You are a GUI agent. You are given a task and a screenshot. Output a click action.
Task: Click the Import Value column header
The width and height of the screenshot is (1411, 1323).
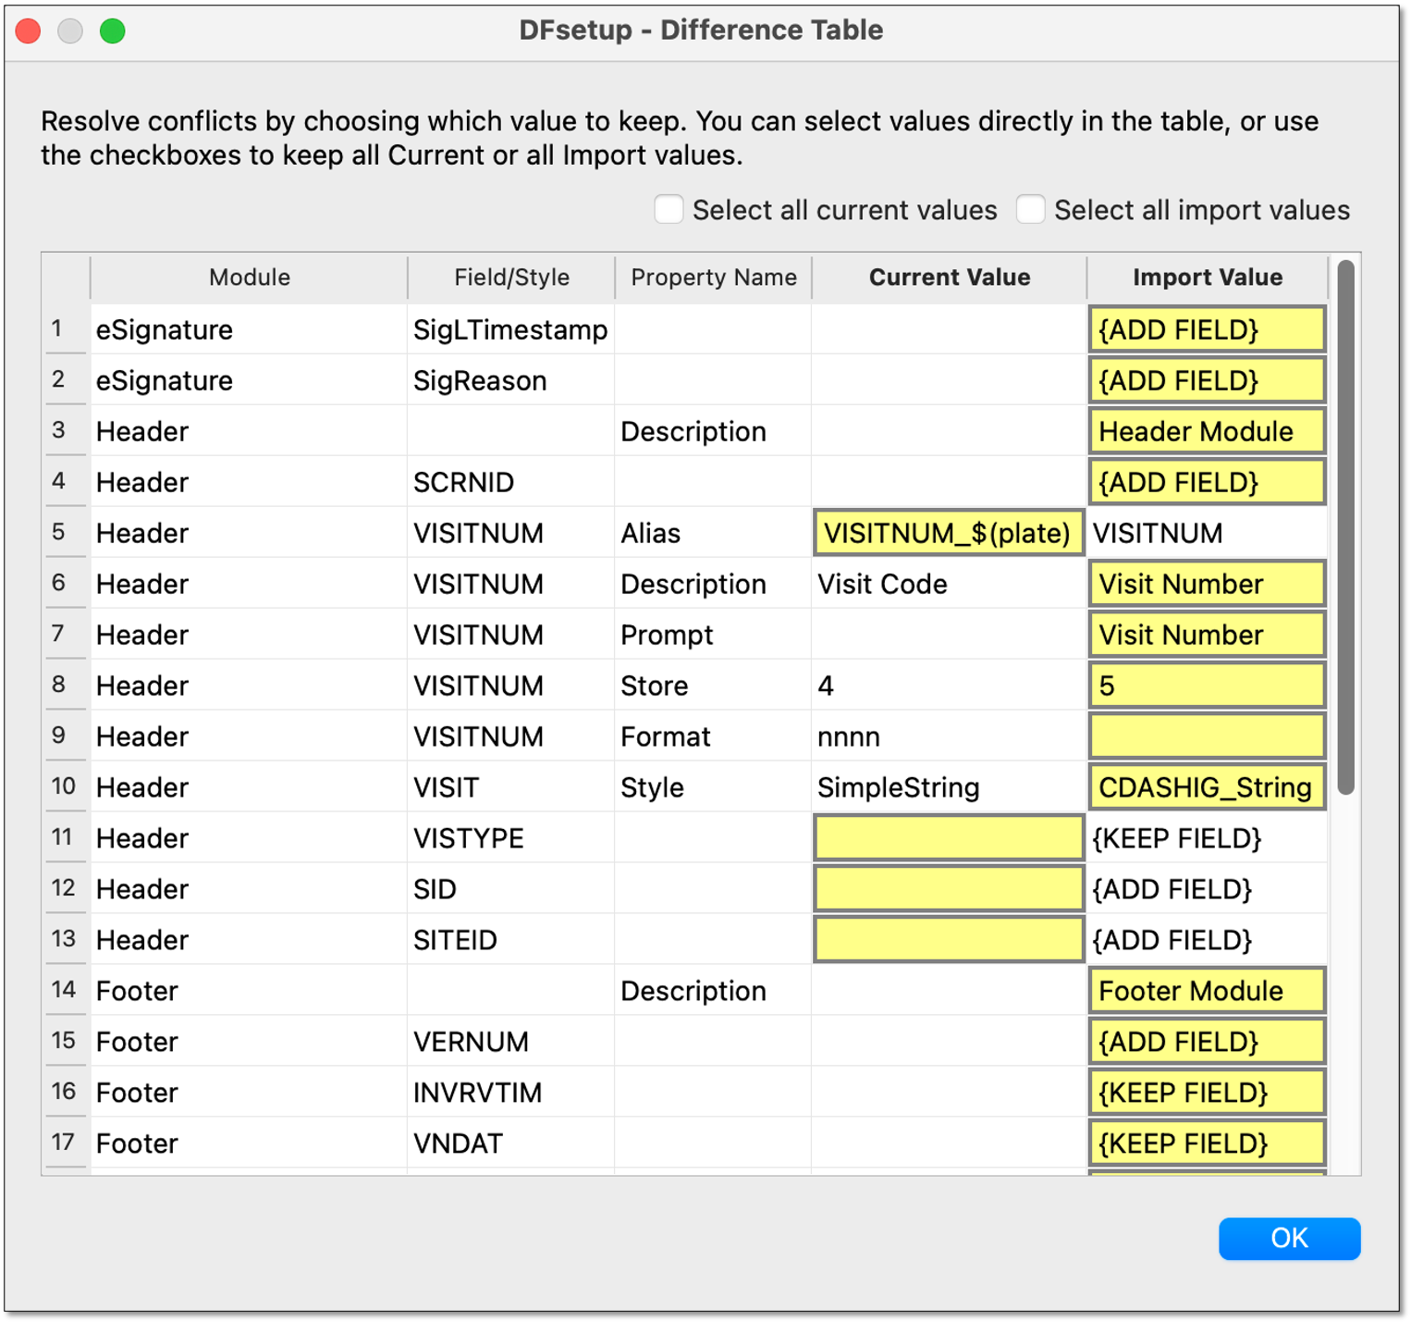(1207, 278)
